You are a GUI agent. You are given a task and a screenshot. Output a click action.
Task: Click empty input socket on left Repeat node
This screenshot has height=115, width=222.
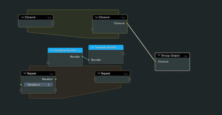click(x=21, y=90)
